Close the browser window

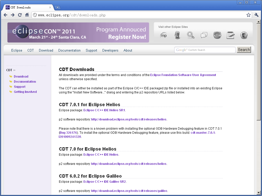tap(255, 2)
